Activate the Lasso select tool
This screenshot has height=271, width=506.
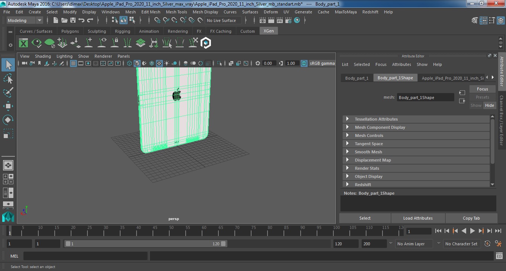[x=8, y=79]
